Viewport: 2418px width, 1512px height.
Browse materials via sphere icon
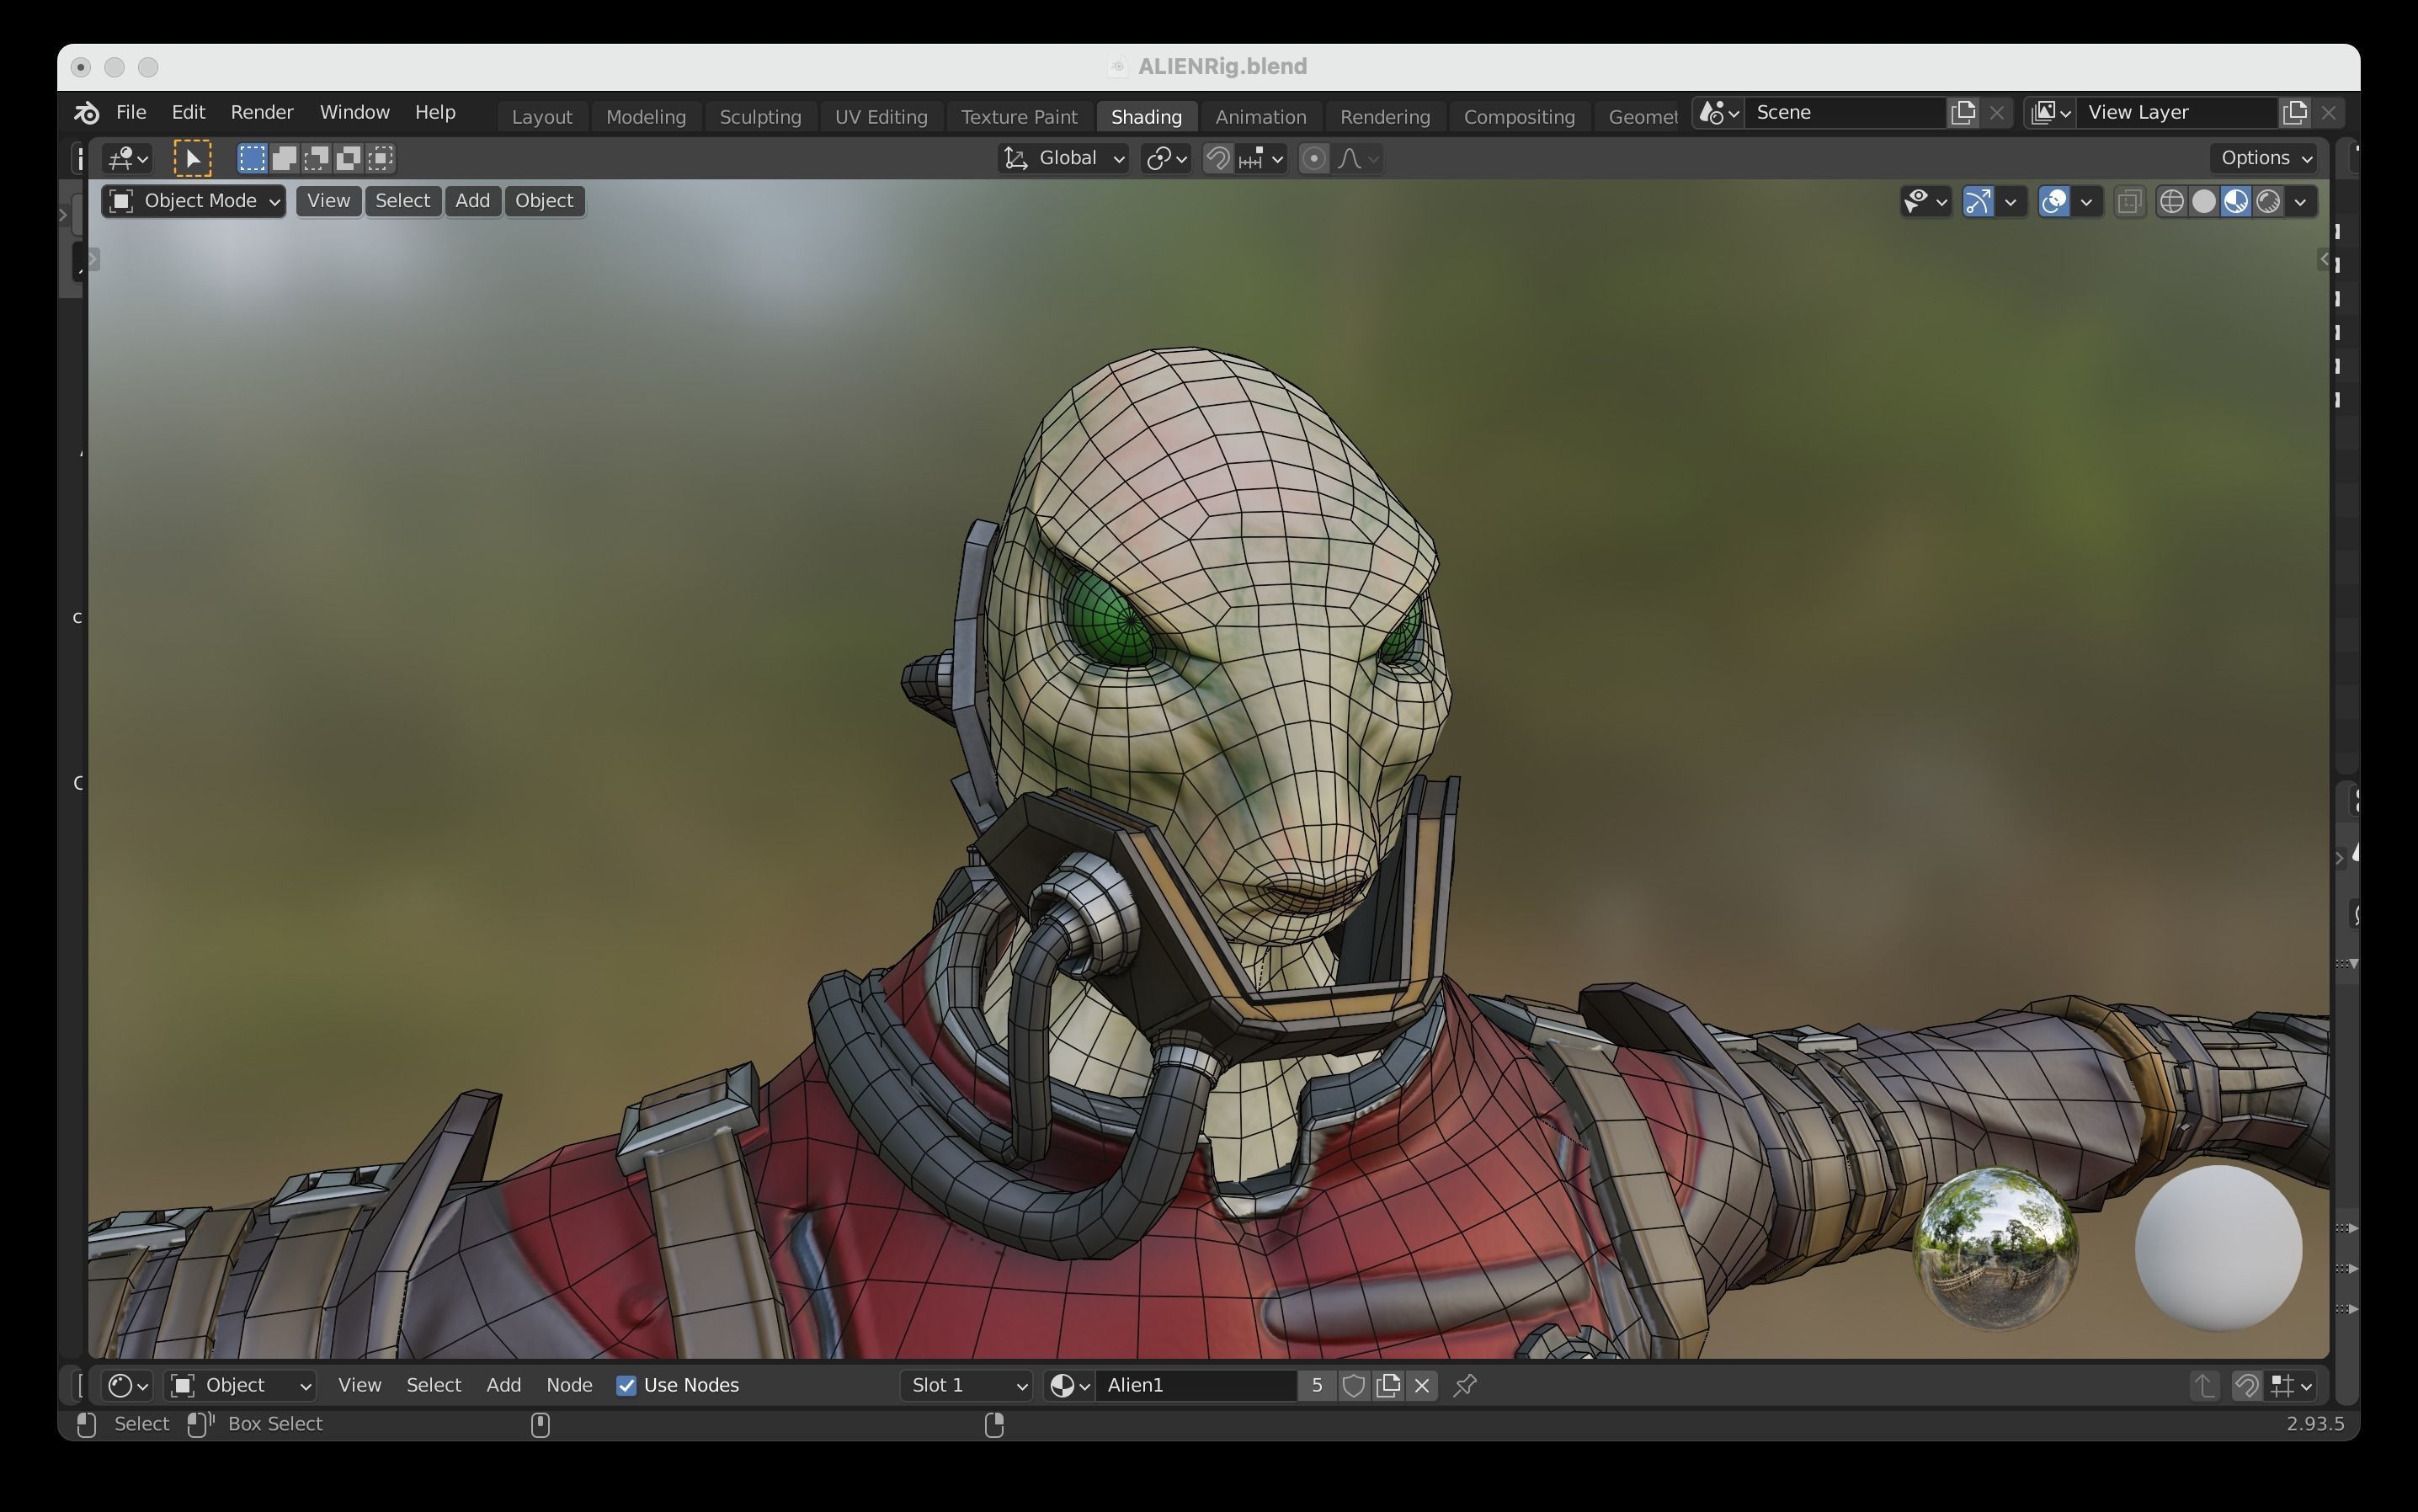point(1069,1386)
